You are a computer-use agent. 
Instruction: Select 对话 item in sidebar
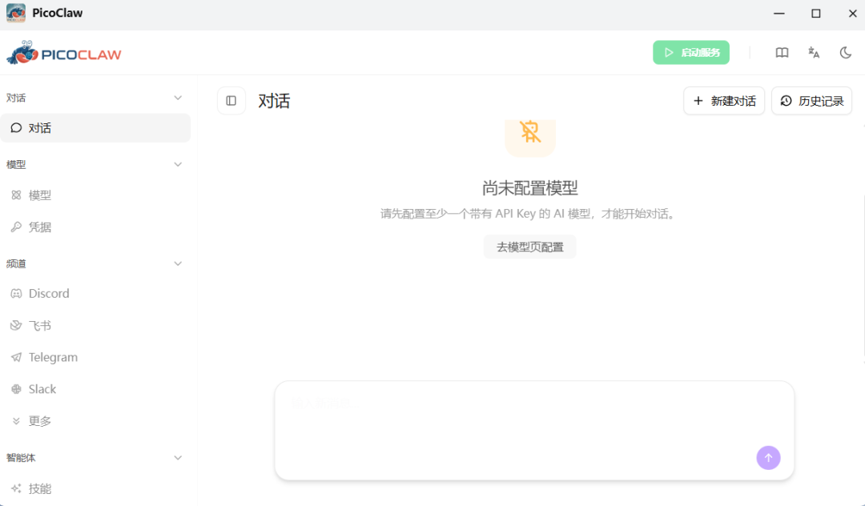(95, 128)
